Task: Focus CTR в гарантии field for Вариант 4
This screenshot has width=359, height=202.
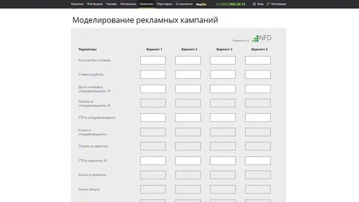Action: coord(258,160)
